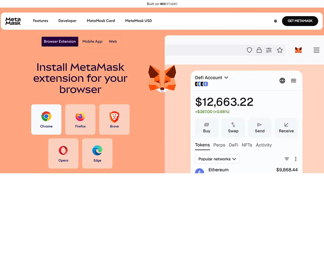Open the three-dot options menu in wallet
The image size is (324, 259).
296,159
